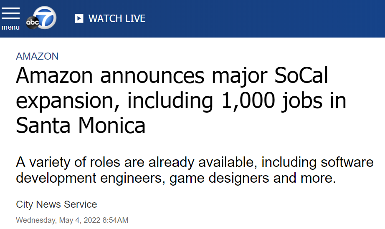385x229 pixels.
Task: Open the hamburger menu icon
Action: tap(10, 13)
